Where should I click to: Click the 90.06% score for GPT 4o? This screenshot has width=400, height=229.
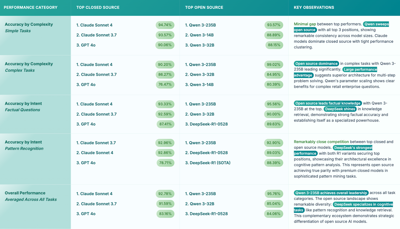click(x=165, y=45)
